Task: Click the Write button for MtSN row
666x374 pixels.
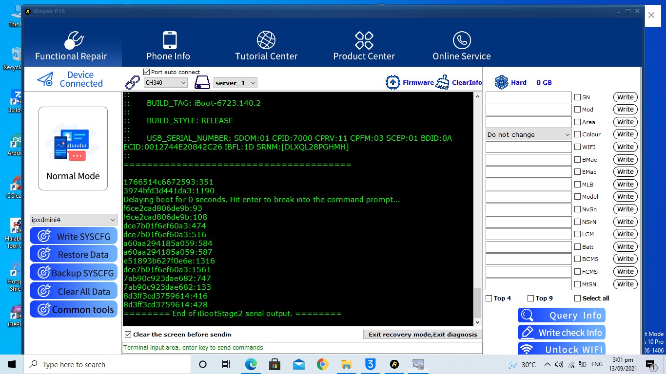Action: click(x=626, y=284)
